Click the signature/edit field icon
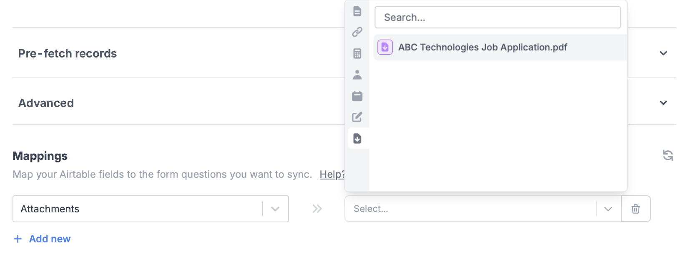 (357, 117)
